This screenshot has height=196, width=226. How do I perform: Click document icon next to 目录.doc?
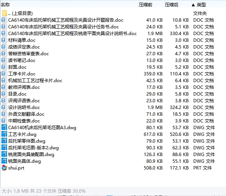click(4, 94)
